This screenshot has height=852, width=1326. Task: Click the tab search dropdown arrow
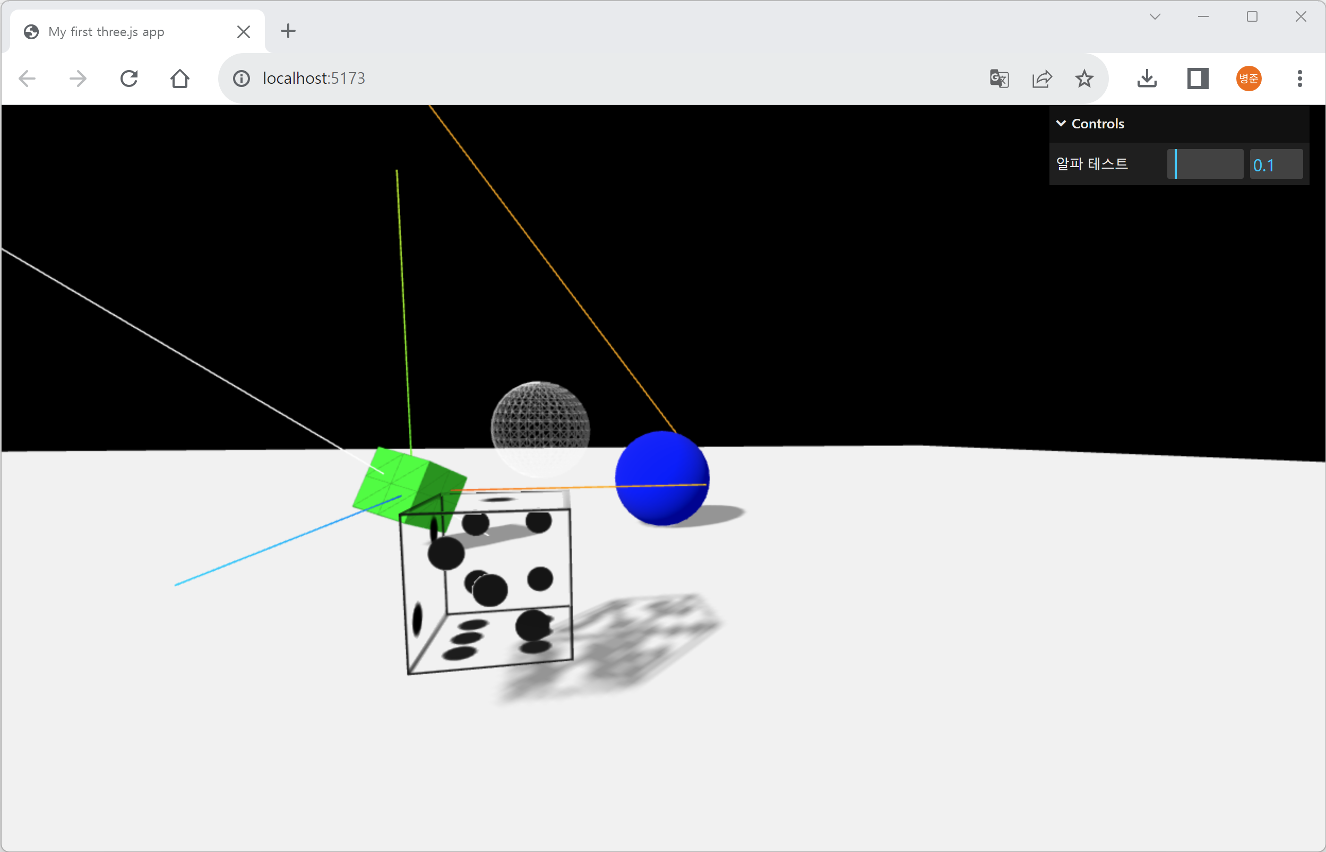click(1155, 16)
